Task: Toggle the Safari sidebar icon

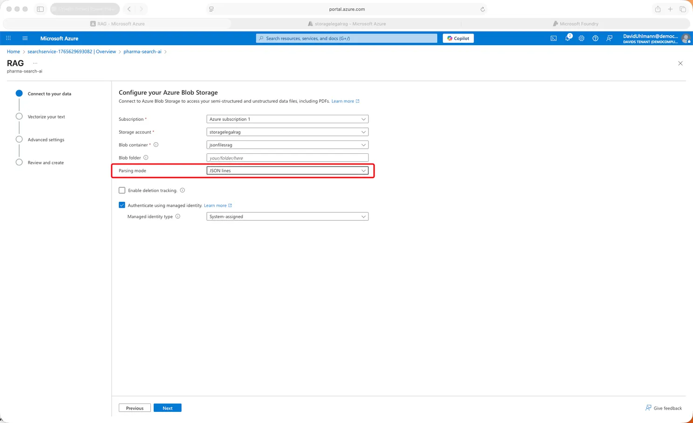Action: coord(41,9)
